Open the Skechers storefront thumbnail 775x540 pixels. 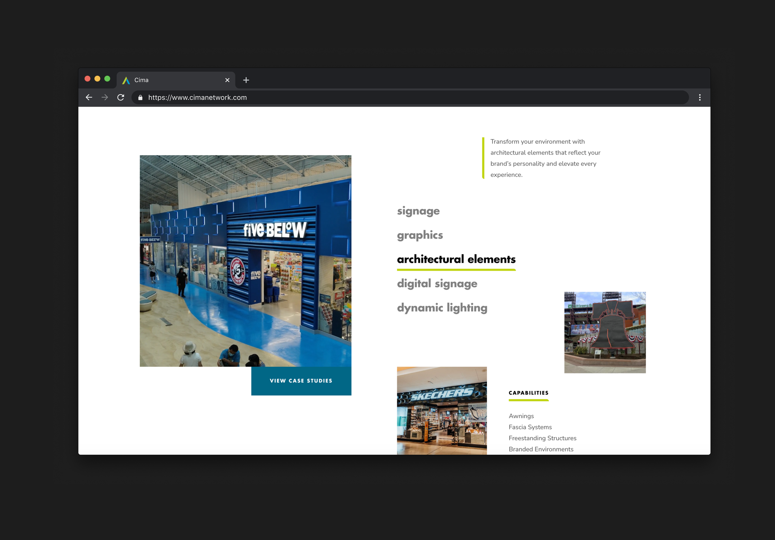[442, 410]
